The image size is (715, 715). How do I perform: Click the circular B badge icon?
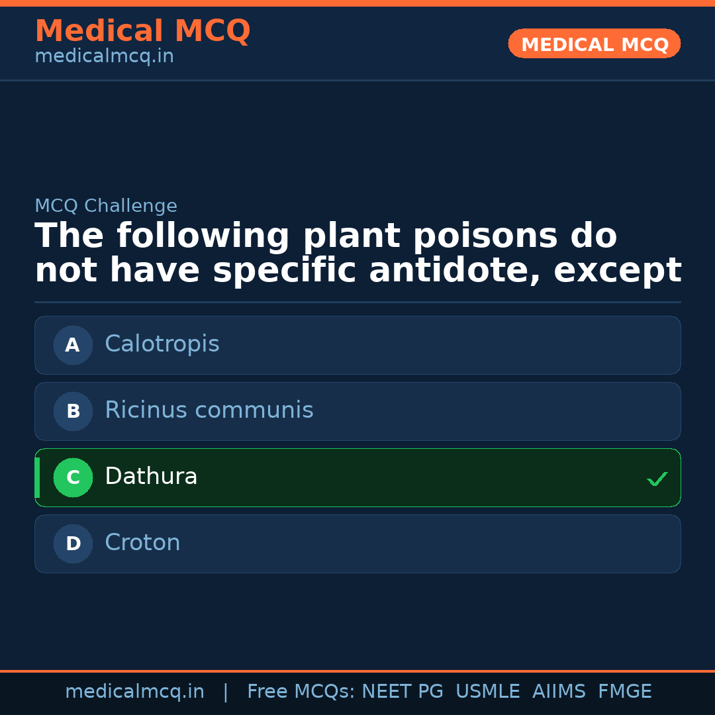(x=73, y=411)
